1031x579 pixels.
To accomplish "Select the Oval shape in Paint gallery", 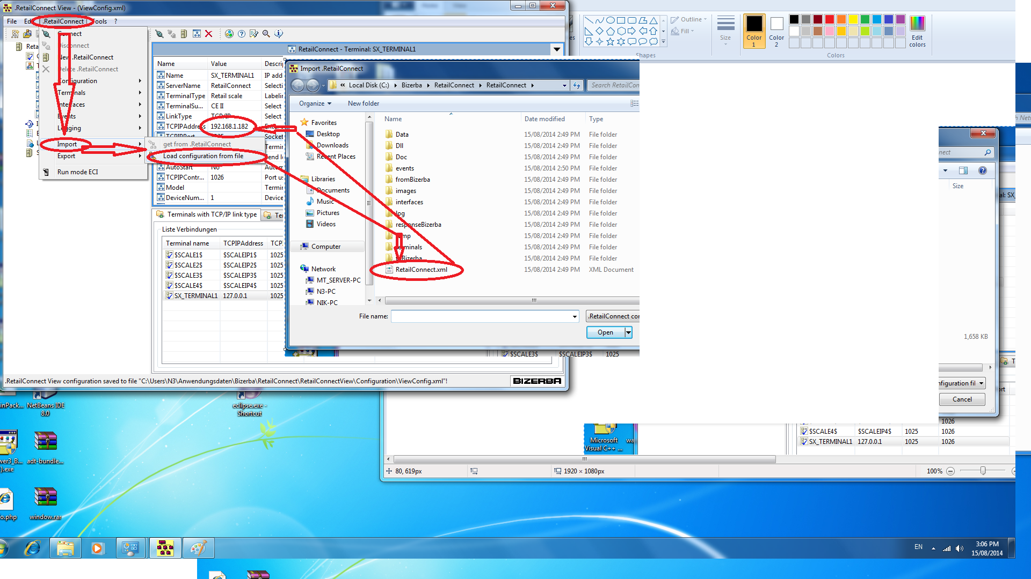I will (x=611, y=20).
